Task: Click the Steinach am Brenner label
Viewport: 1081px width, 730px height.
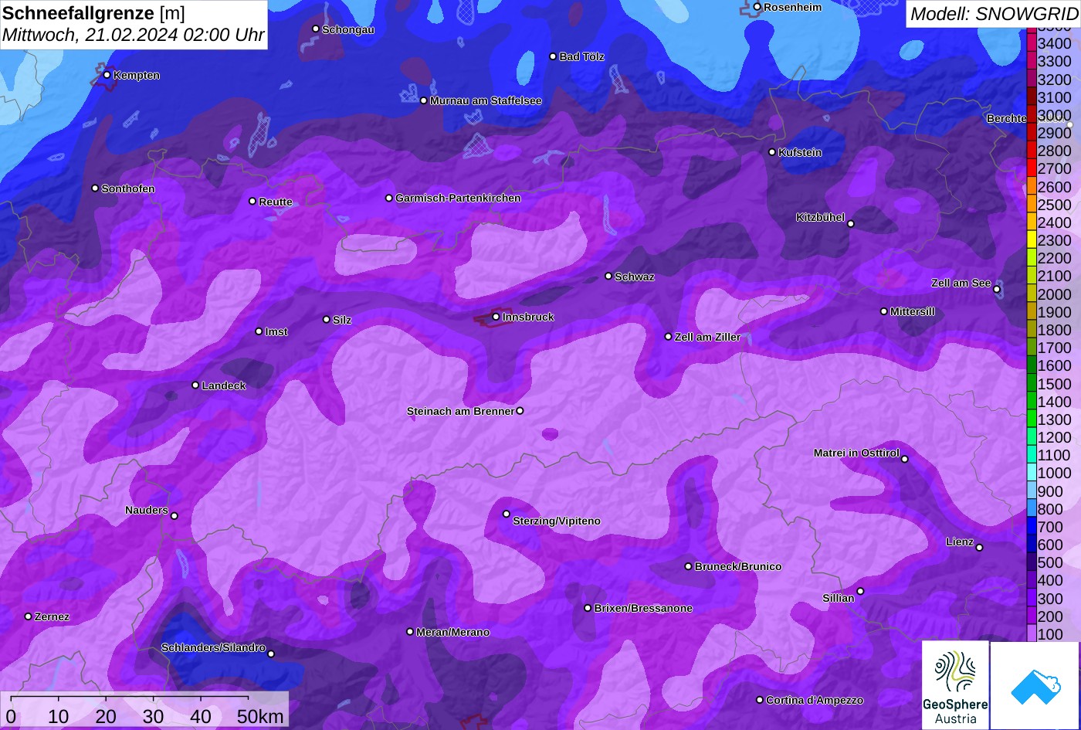Action: click(x=460, y=411)
